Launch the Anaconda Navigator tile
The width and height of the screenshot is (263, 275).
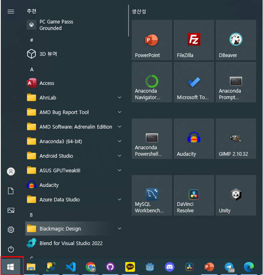(152, 82)
